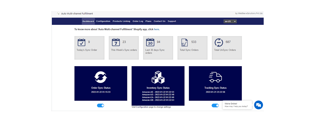Open the en-US language dropdown
The height and width of the screenshot is (123, 315).
230,21
